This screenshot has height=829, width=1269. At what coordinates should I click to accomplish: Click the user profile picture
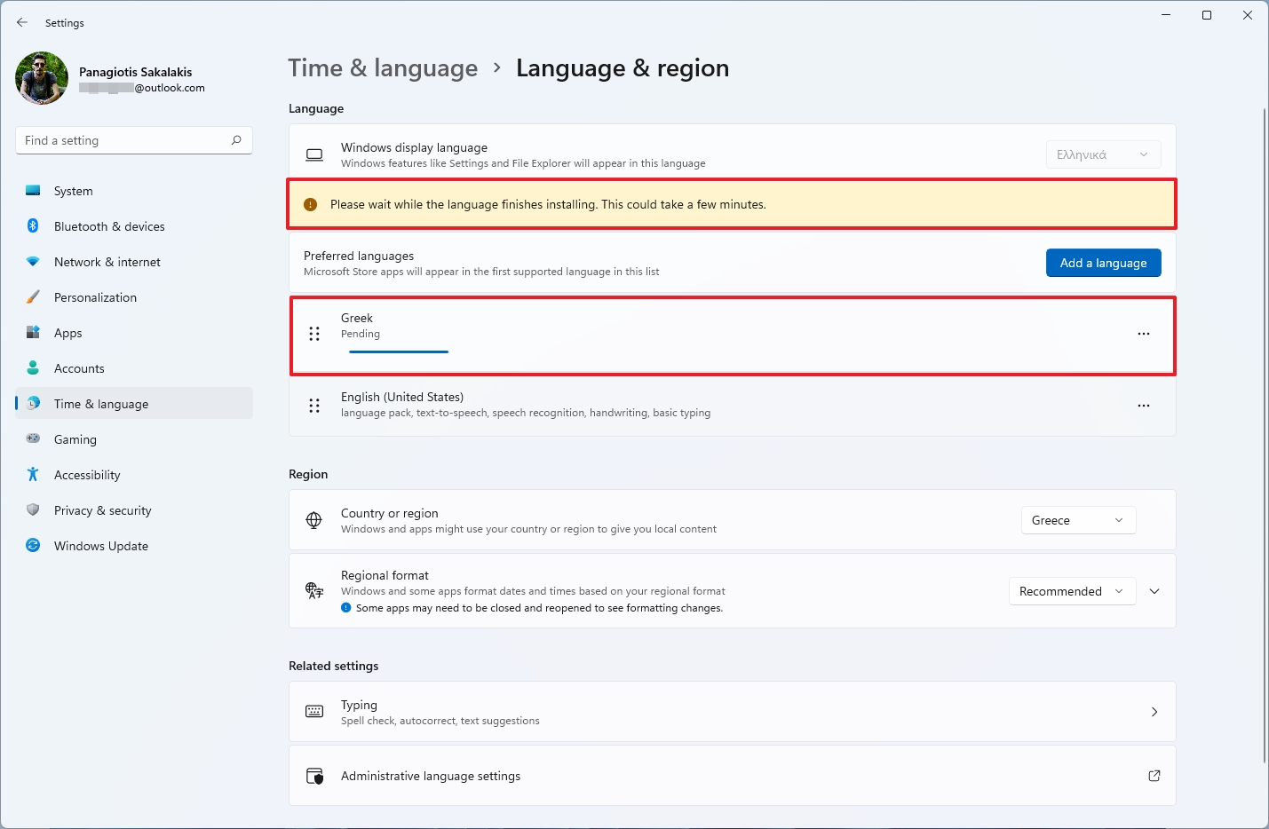pyautogui.click(x=42, y=79)
